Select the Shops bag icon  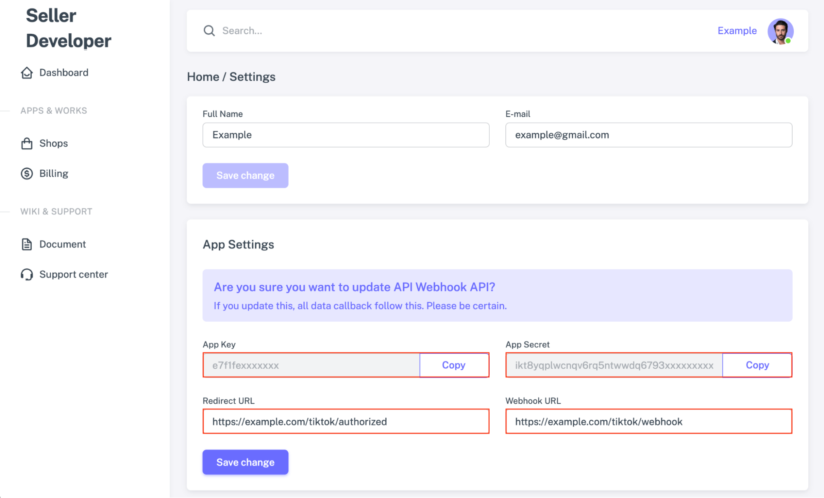pos(26,143)
